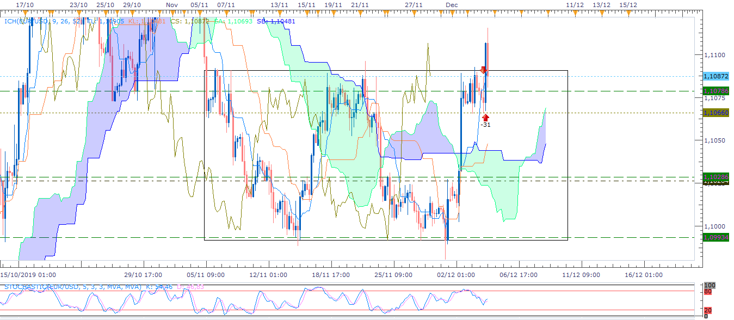Click the green 1,09934 price tag
Image resolution: width=734 pixels, height=320 pixels.
(x=716, y=237)
